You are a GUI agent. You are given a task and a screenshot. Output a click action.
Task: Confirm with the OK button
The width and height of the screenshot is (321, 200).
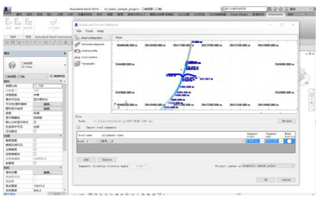[x=266, y=180]
